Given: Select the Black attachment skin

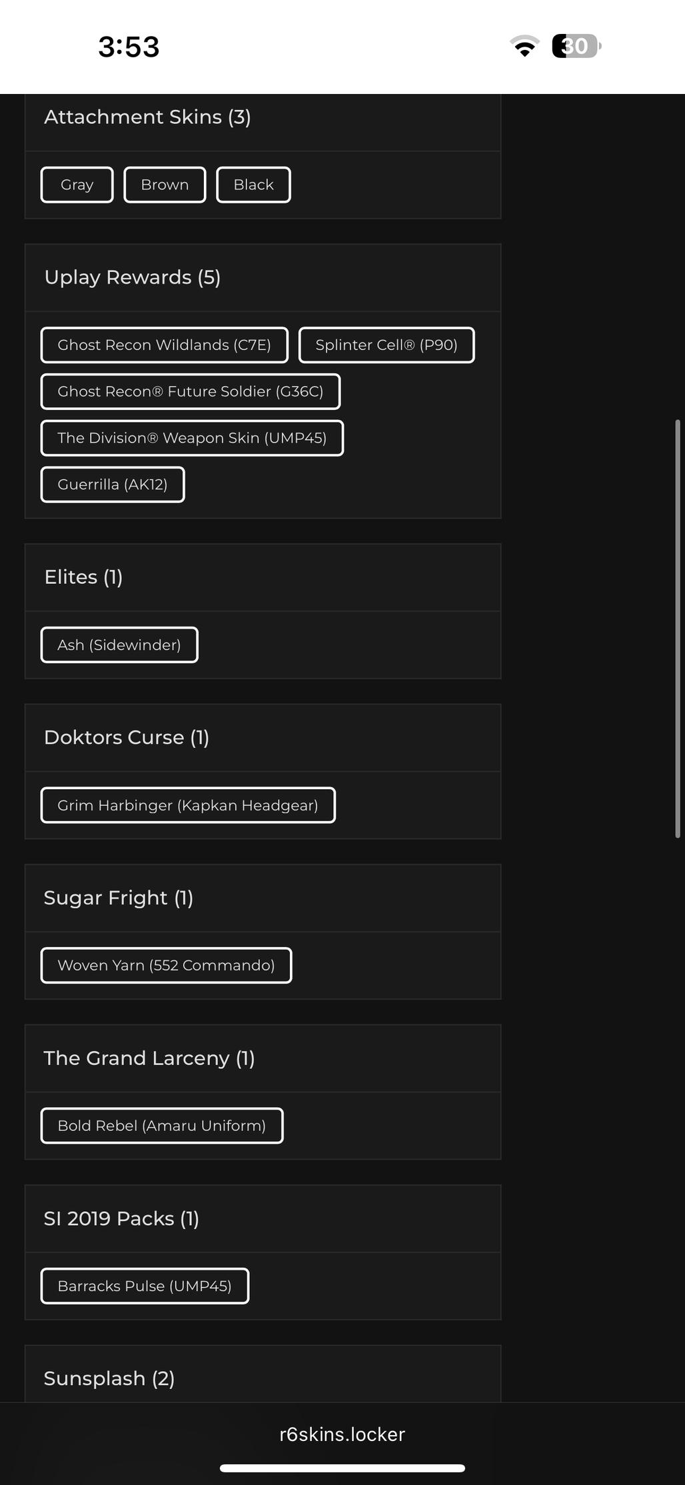Looking at the screenshot, I should tap(253, 185).
